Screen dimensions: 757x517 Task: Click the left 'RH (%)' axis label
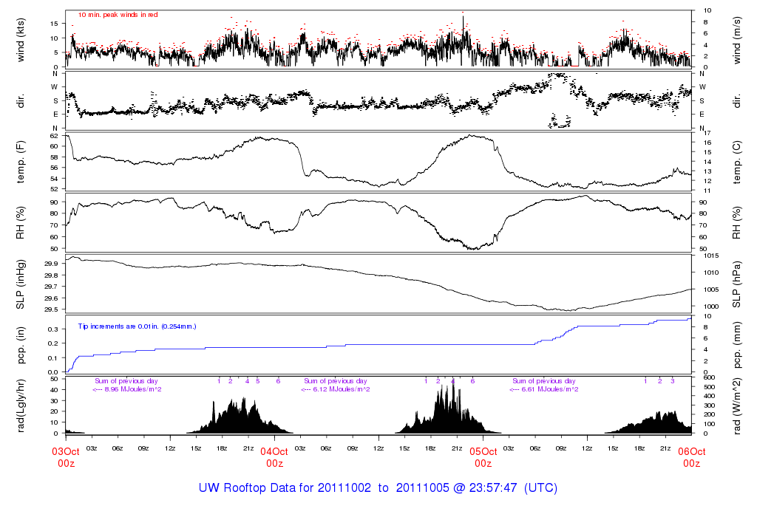click(x=20, y=223)
